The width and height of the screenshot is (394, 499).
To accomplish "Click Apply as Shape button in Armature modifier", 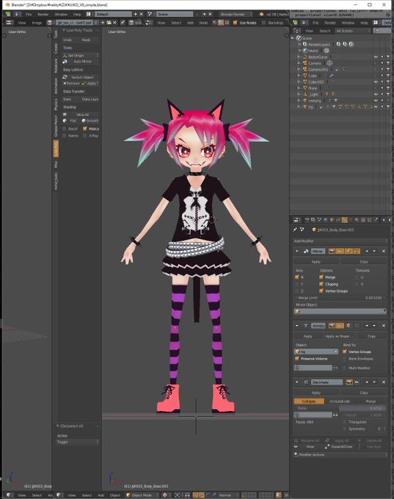I will pyautogui.click(x=339, y=336).
